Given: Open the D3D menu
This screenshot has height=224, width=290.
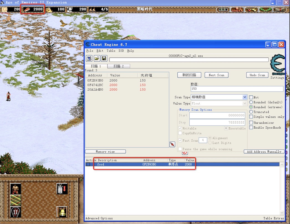Looking at the screenshot, I should (x=121, y=51).
